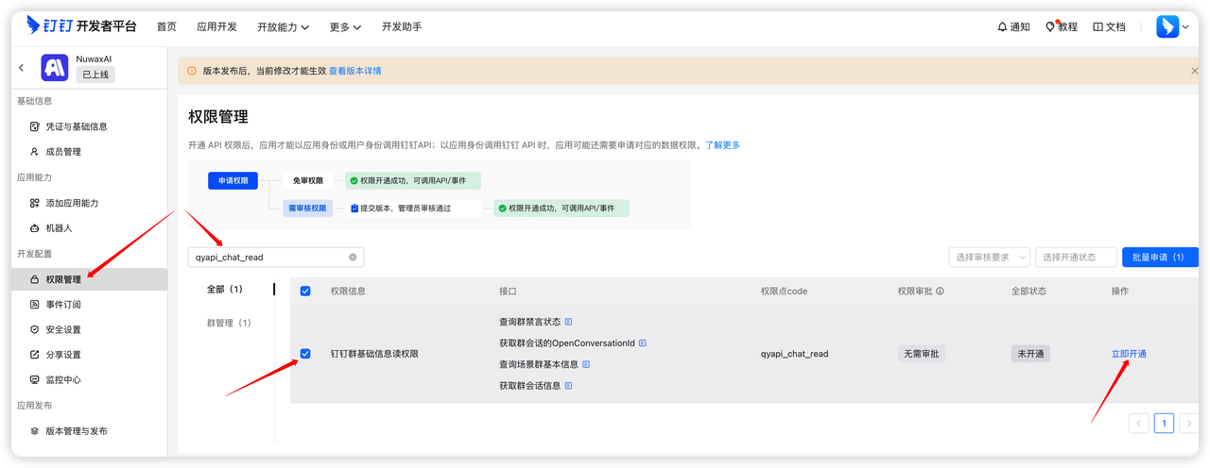Open 开发助手 in top navigation
Viewport: 1210px width, 468px height.
[402, 26]
